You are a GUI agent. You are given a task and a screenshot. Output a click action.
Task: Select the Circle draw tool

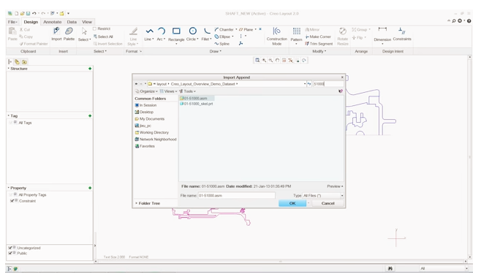(x=192, y=34)
